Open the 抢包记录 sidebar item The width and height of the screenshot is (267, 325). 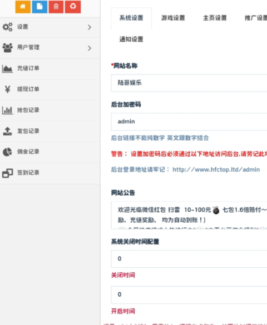pyautogui.click(x=50, y=110)
